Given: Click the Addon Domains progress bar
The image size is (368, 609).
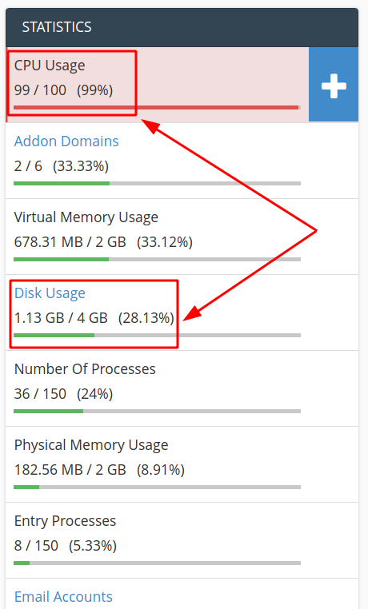Looking at the screenshot, I should tap(157, 183).
